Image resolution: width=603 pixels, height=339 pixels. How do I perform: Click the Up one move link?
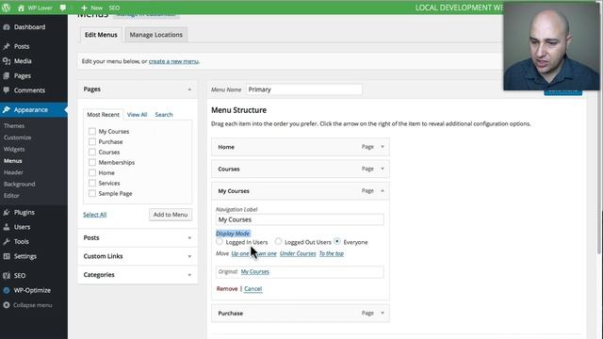[x=240, y=253]
